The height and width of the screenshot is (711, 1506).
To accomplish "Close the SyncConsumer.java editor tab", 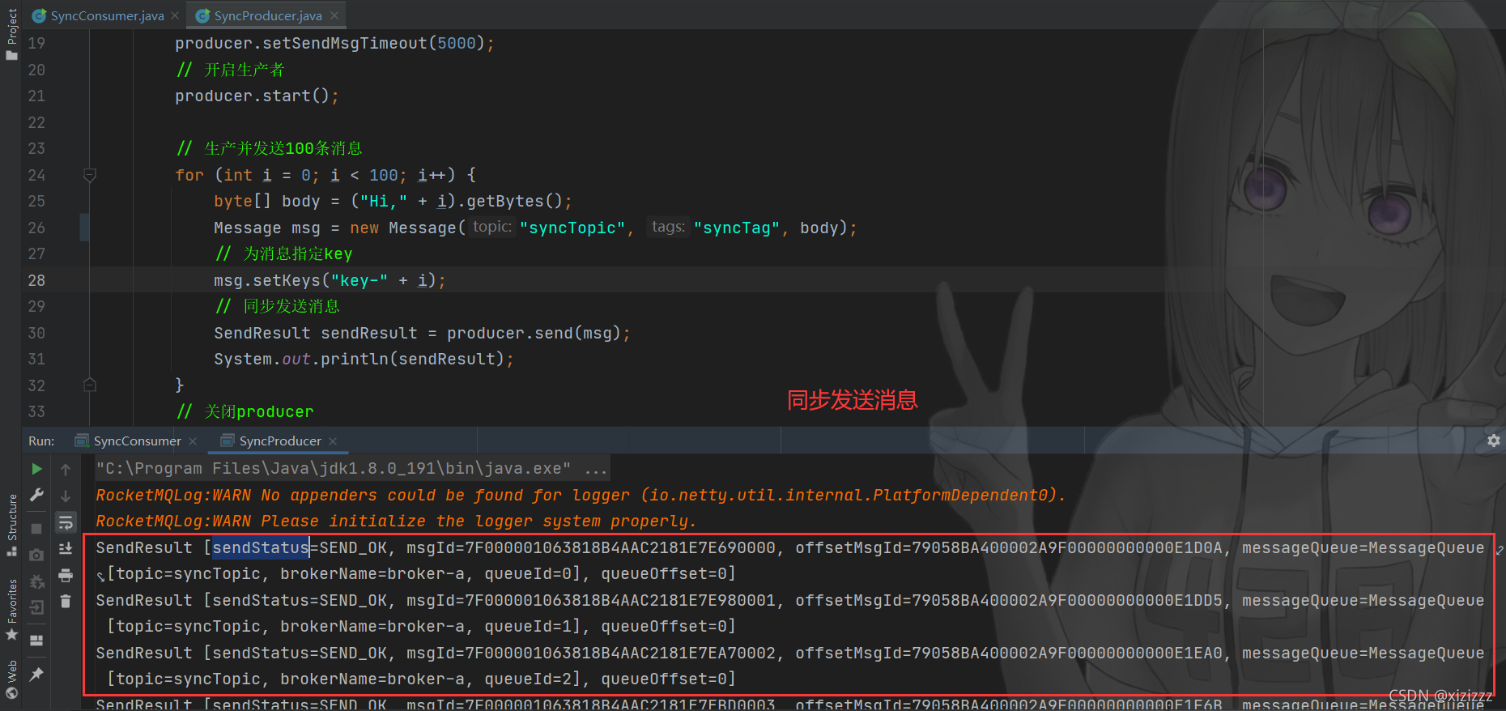I will click(x=175, y=15).
